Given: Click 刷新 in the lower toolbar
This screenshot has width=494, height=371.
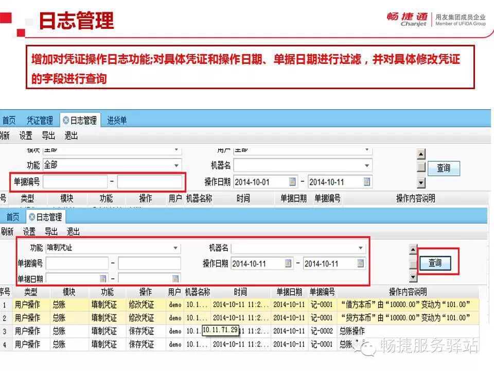Looking at the screenshot, I should pyautogui.click(x=7, y=231).
